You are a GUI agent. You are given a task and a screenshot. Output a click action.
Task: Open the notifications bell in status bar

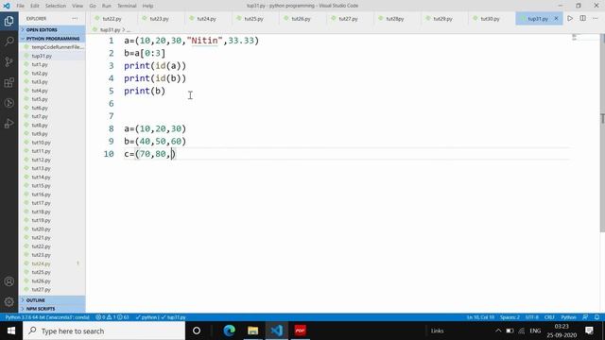coord(596,317)
